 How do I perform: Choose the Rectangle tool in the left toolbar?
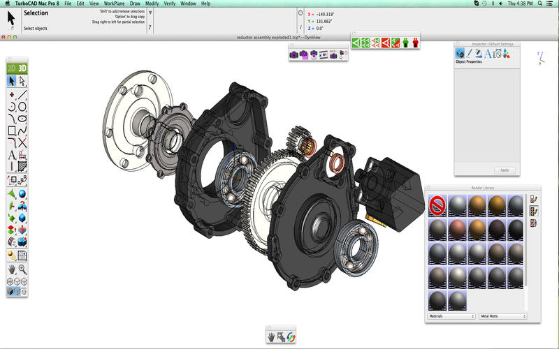click(12, 131)
